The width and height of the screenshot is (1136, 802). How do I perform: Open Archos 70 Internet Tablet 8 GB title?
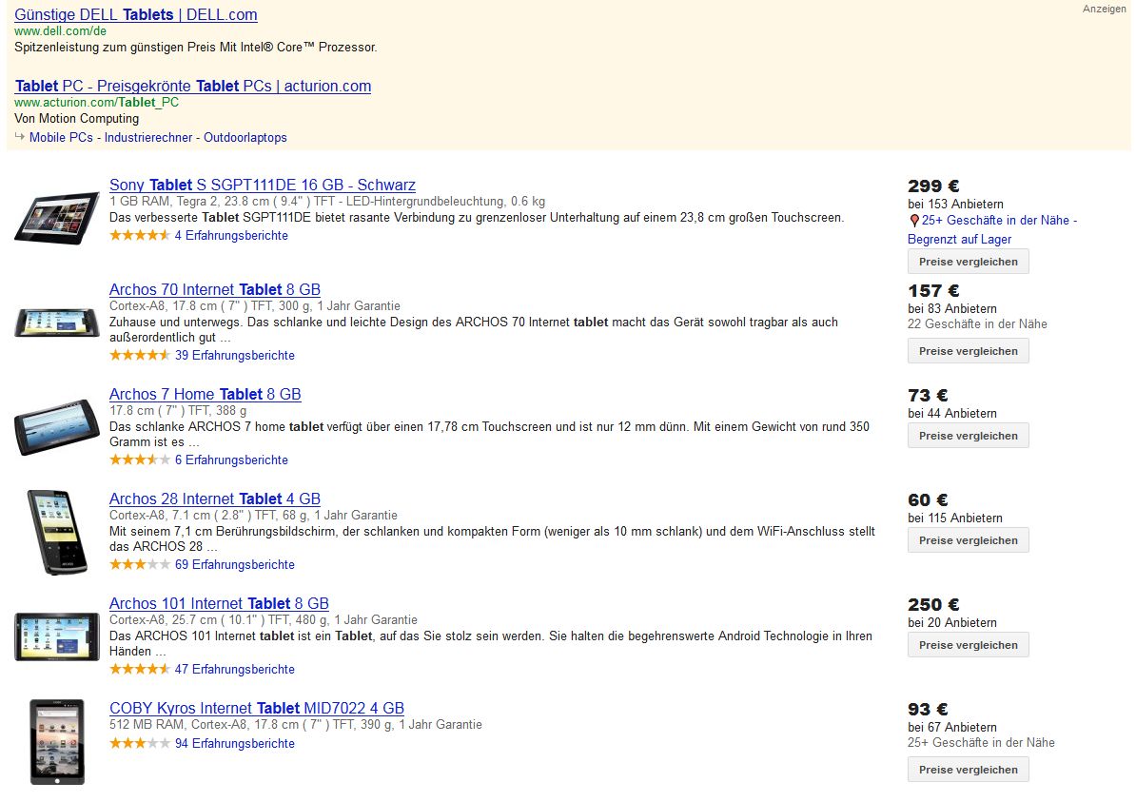214,290
